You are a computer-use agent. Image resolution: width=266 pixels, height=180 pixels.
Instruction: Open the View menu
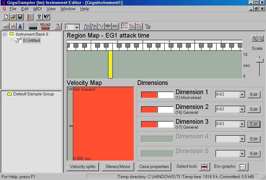[51, 9]
